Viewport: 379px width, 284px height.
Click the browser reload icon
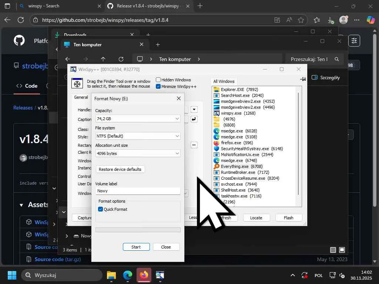point(21,20)
